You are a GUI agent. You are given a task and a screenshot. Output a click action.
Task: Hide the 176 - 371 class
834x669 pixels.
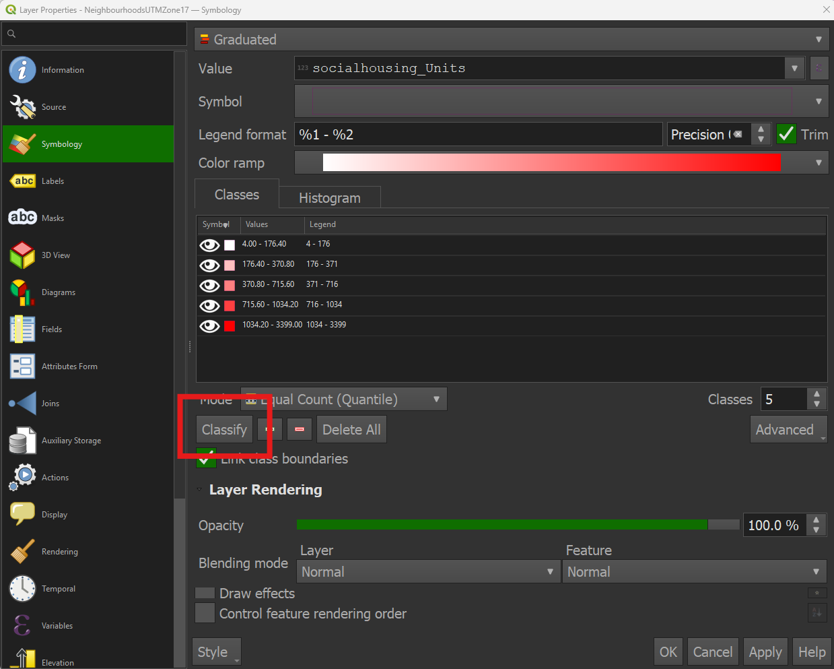[x=209, y=265]
